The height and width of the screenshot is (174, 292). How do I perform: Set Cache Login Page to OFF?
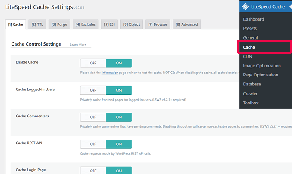coord(93,171)
